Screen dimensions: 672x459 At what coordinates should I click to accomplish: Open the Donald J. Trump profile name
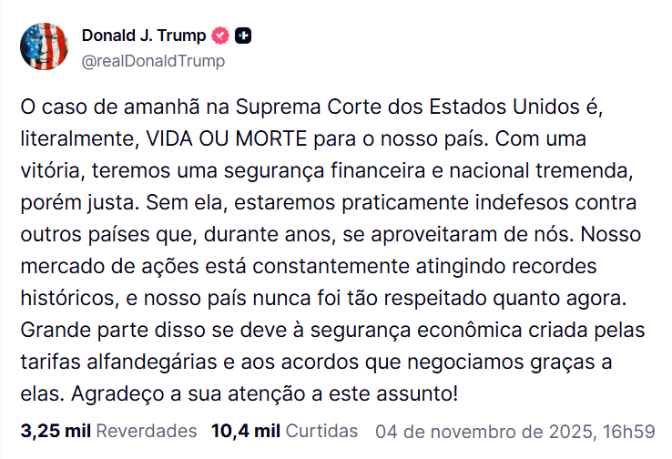coord(144,36)
